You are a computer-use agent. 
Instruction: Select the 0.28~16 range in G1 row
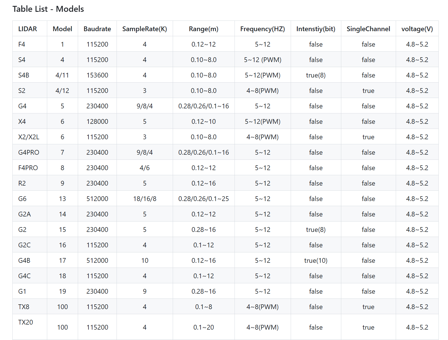click(204, 291)
